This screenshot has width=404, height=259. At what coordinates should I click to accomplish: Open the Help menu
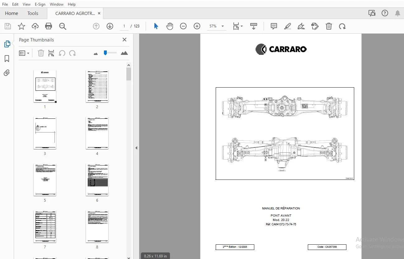point(72,4)
